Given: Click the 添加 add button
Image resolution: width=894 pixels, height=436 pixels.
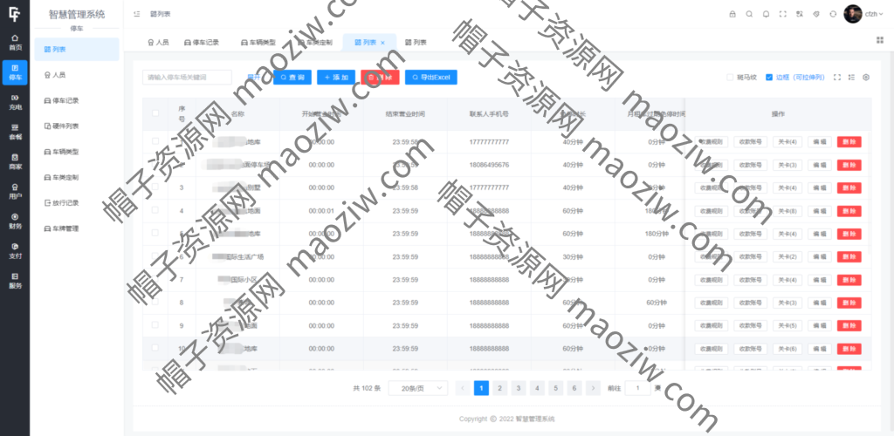Looking at the screenshot, I should 336,78.
